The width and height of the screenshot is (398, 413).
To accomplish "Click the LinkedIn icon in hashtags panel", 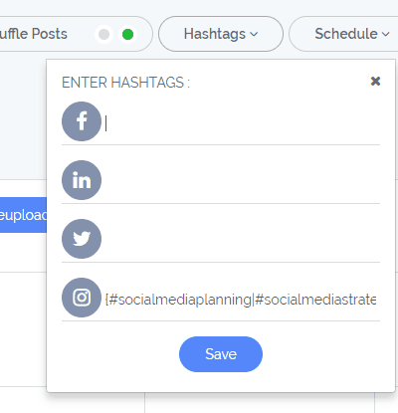I will [x=82, y=180].
